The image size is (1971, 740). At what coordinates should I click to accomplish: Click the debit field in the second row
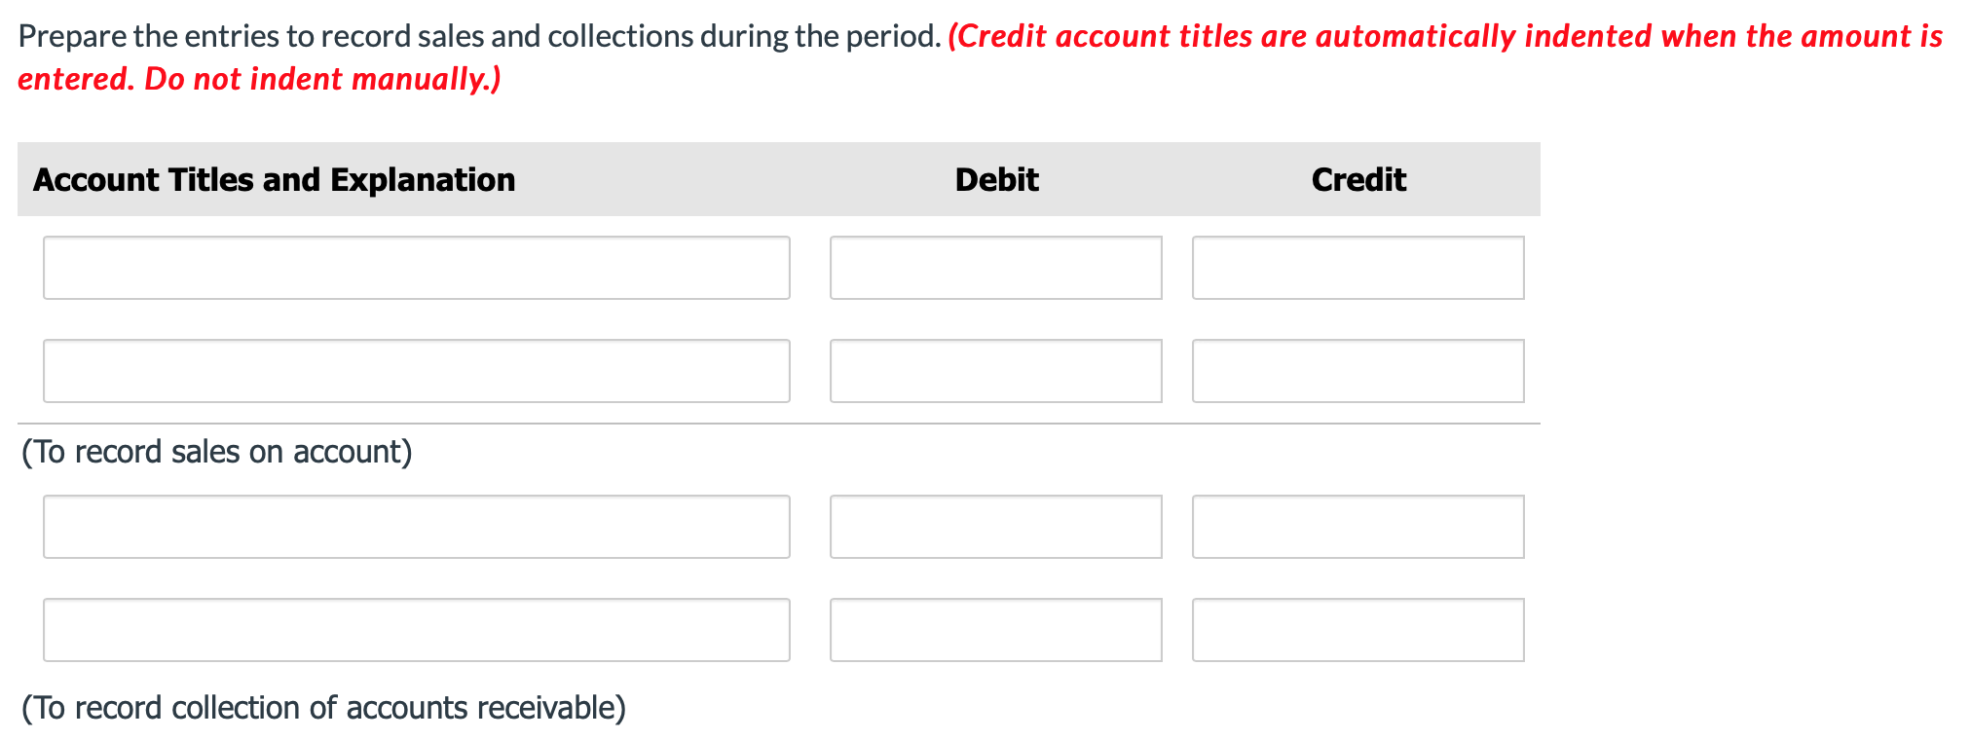[996, 371]
